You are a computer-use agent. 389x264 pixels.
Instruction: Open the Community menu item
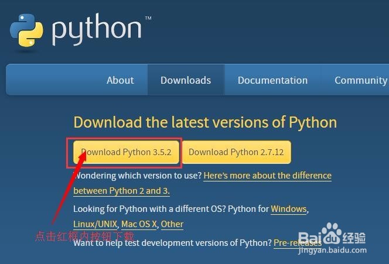[361, 80]
